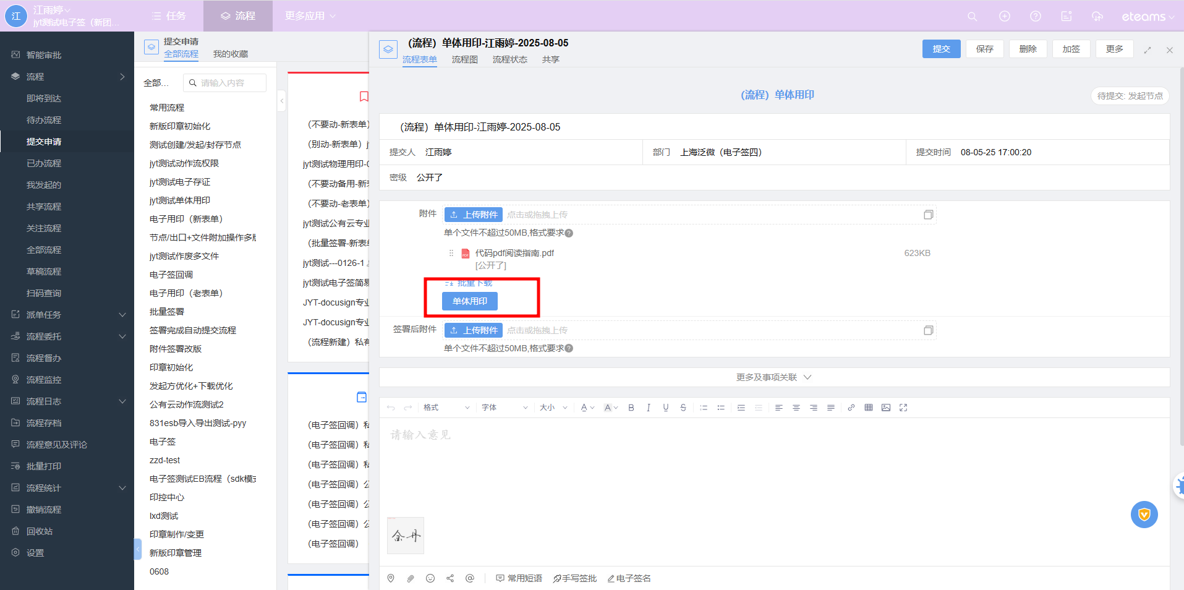Click the insert image icon
Screen dimensions: 1184x590
886,408
